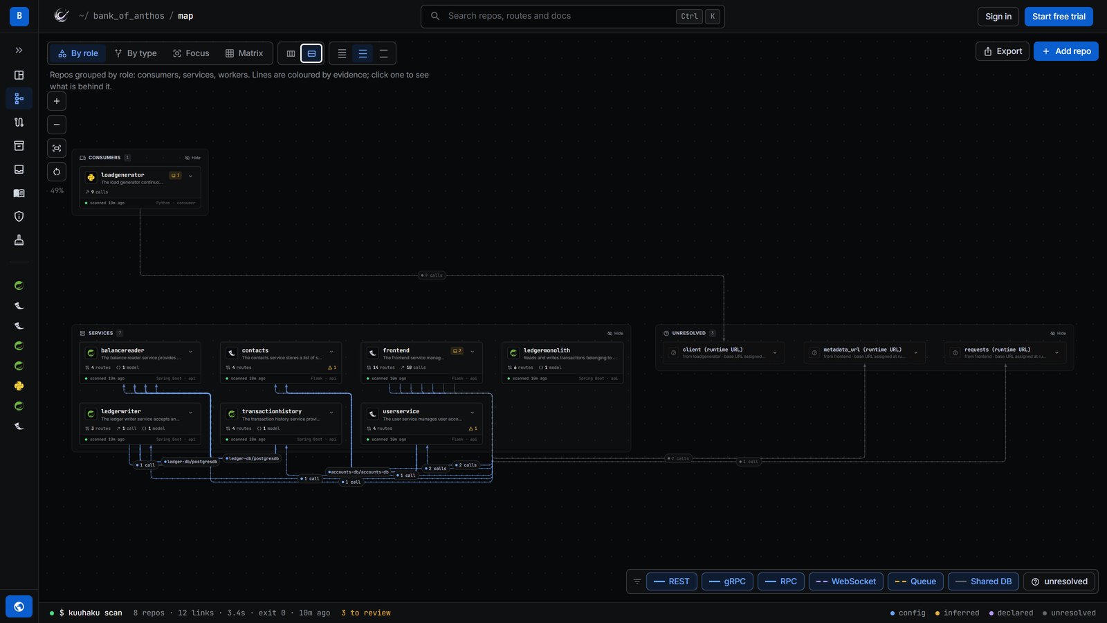Click the globe icon at bottom left
The height and width of the screenshot is (623, 1107).
tap(19, 606)
